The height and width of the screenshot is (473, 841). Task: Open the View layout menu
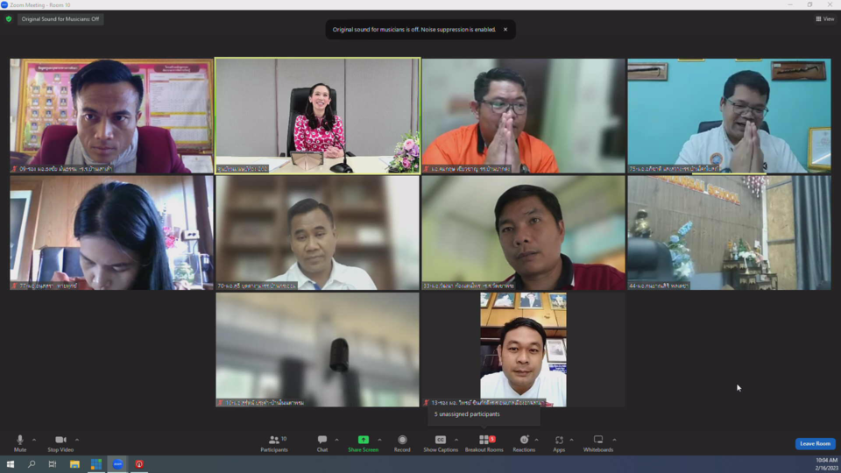(x=824, y=18)
